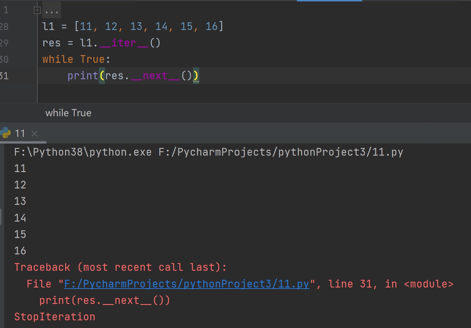
Task: Select the "11" run console tab
Action: (x=20, y=133)
